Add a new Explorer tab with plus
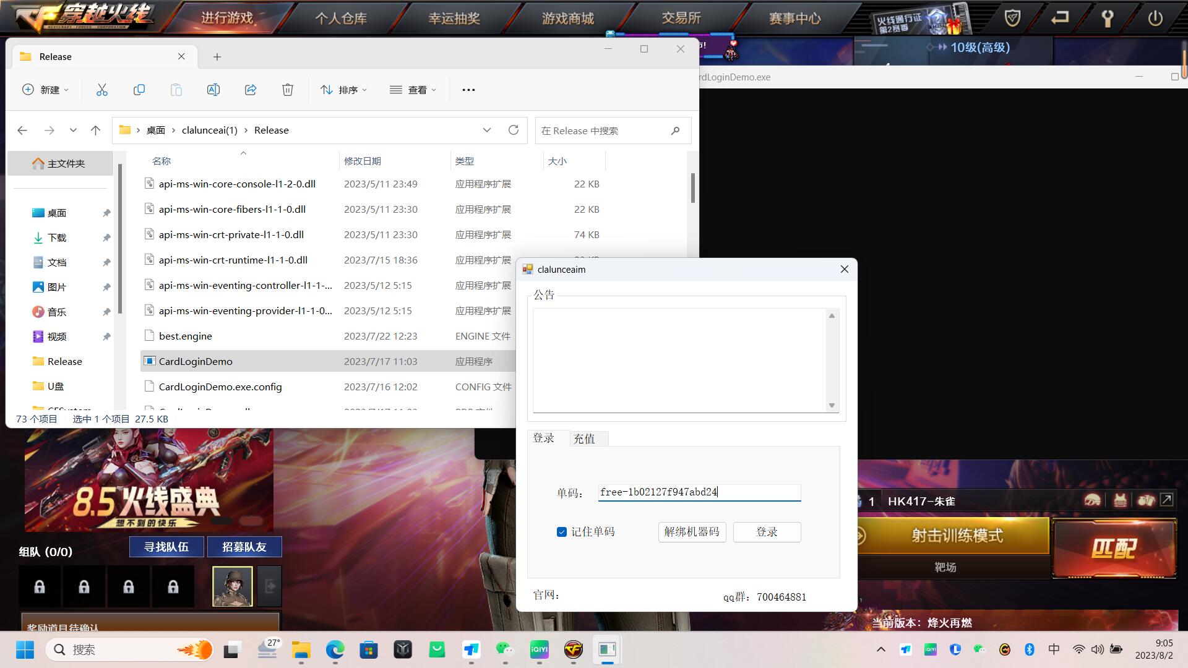This screenshot has height=668, width=1188. tap(217, 57)
